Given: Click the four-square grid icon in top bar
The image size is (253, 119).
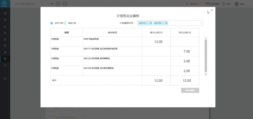Looking at the screenshot, I should point(65,4).
